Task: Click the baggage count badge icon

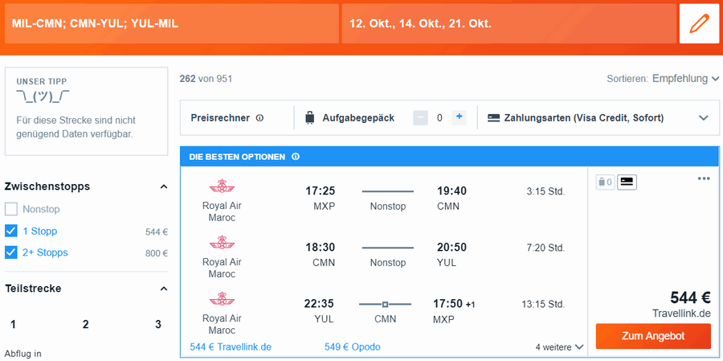Action: [606, 183]
